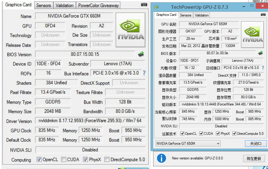Click blue info icon beside new version notice

click(161, 158)
